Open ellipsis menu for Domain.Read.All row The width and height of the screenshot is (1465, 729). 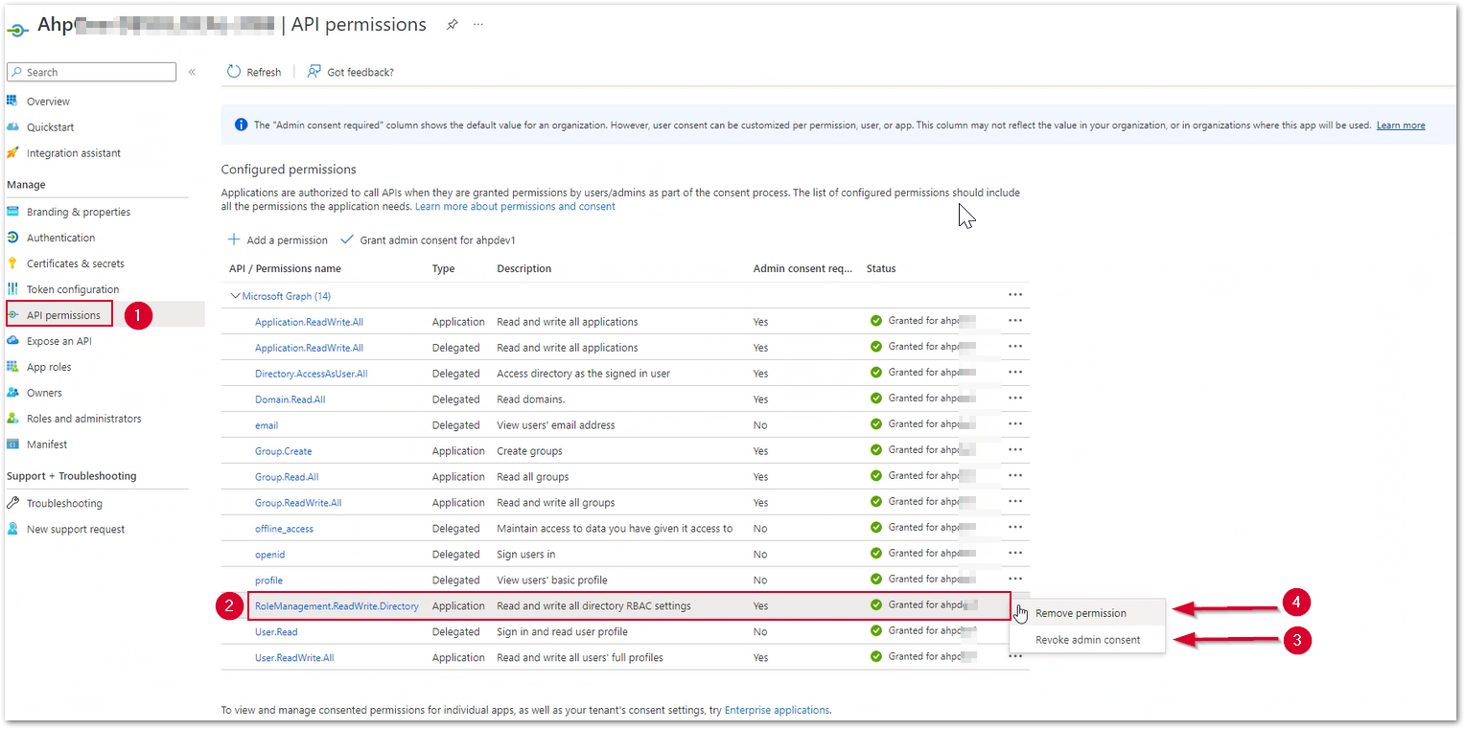[1015, 398]
